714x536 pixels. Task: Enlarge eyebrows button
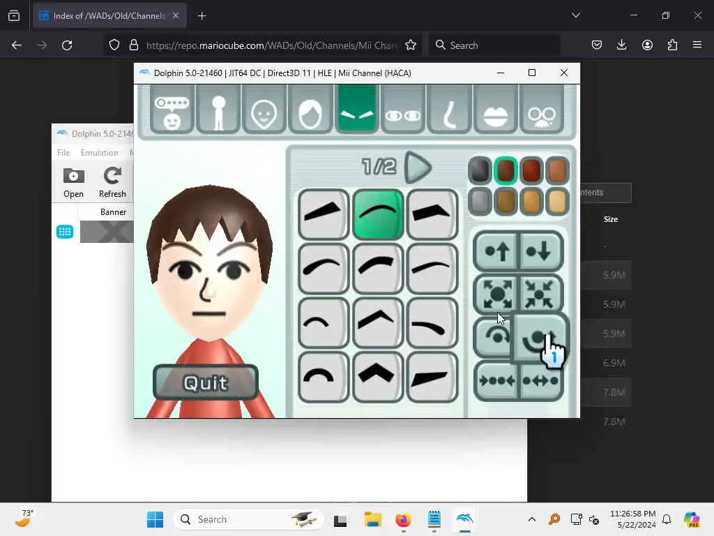(496, 294)
